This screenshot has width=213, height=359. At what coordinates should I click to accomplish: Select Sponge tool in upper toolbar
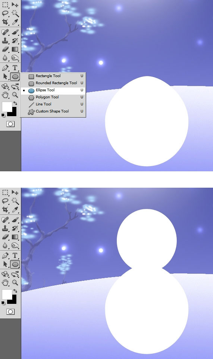click(x=15, y=57)
